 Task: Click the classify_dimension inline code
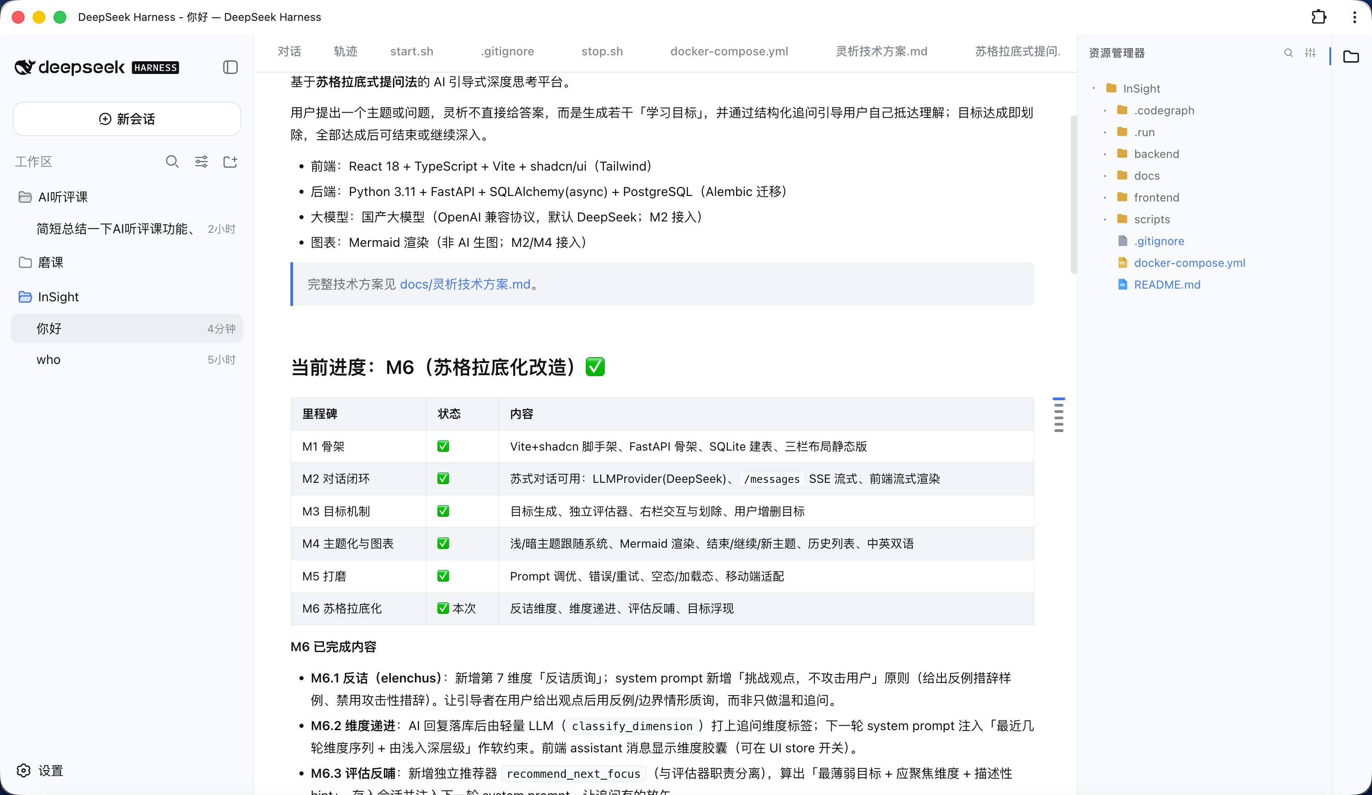coord(632,726)
